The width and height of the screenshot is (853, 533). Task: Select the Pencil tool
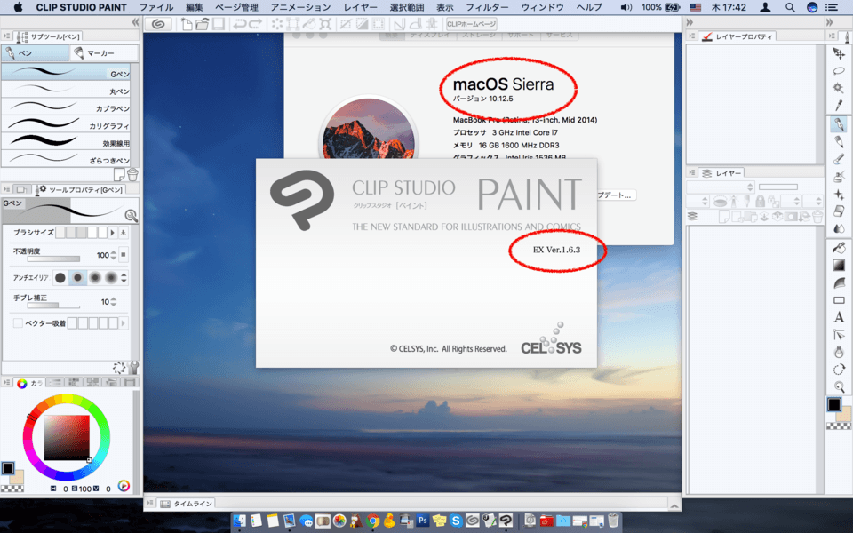(839, 141)
